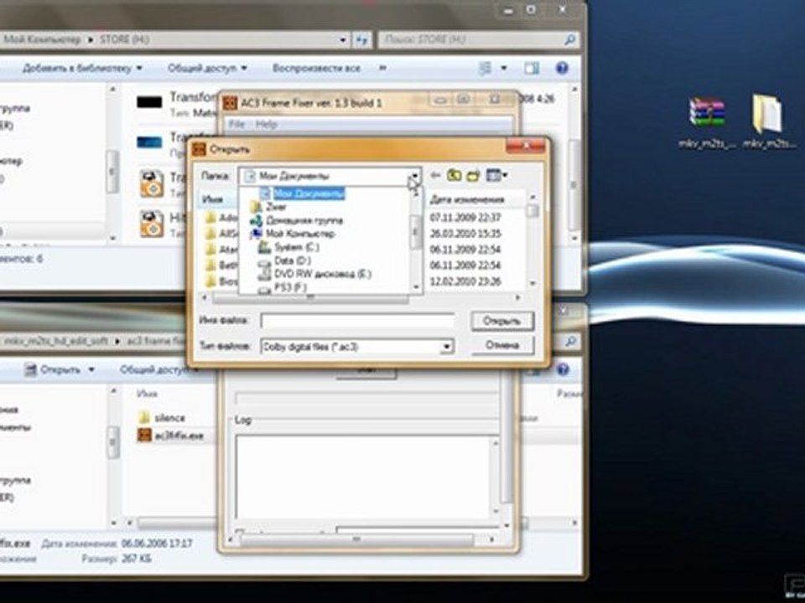The image size is (805, 603).
Task: Click the Back arrow in Open dialog
Action: coord(435,176)
